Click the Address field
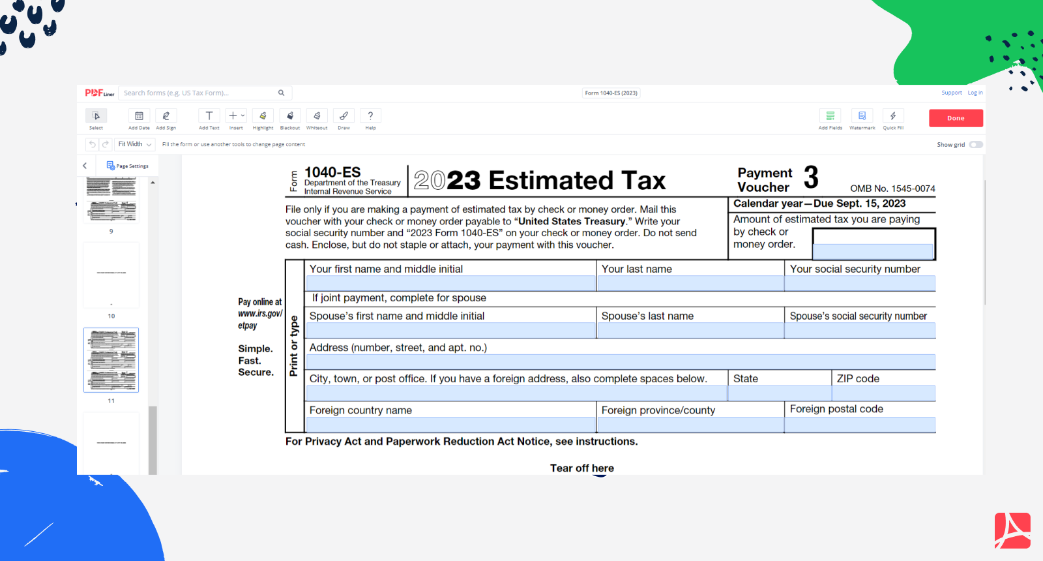 click(621, 362)
